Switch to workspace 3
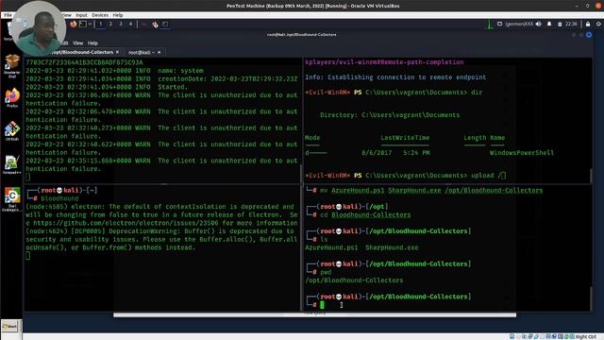The height and width of the screenshot is (340, 604). [x=121, y=24]
